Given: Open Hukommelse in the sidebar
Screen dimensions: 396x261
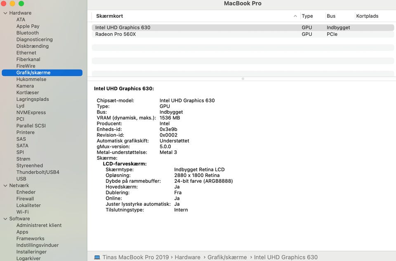Looking at the screenshot, I should 31,79.
